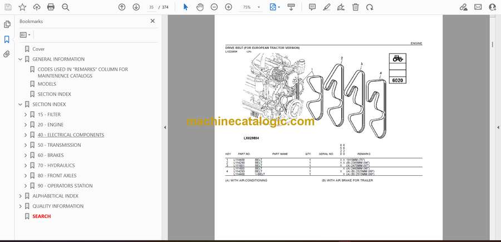Rotate the page with rotate icon
501x242 pixels.
point(370,7)
